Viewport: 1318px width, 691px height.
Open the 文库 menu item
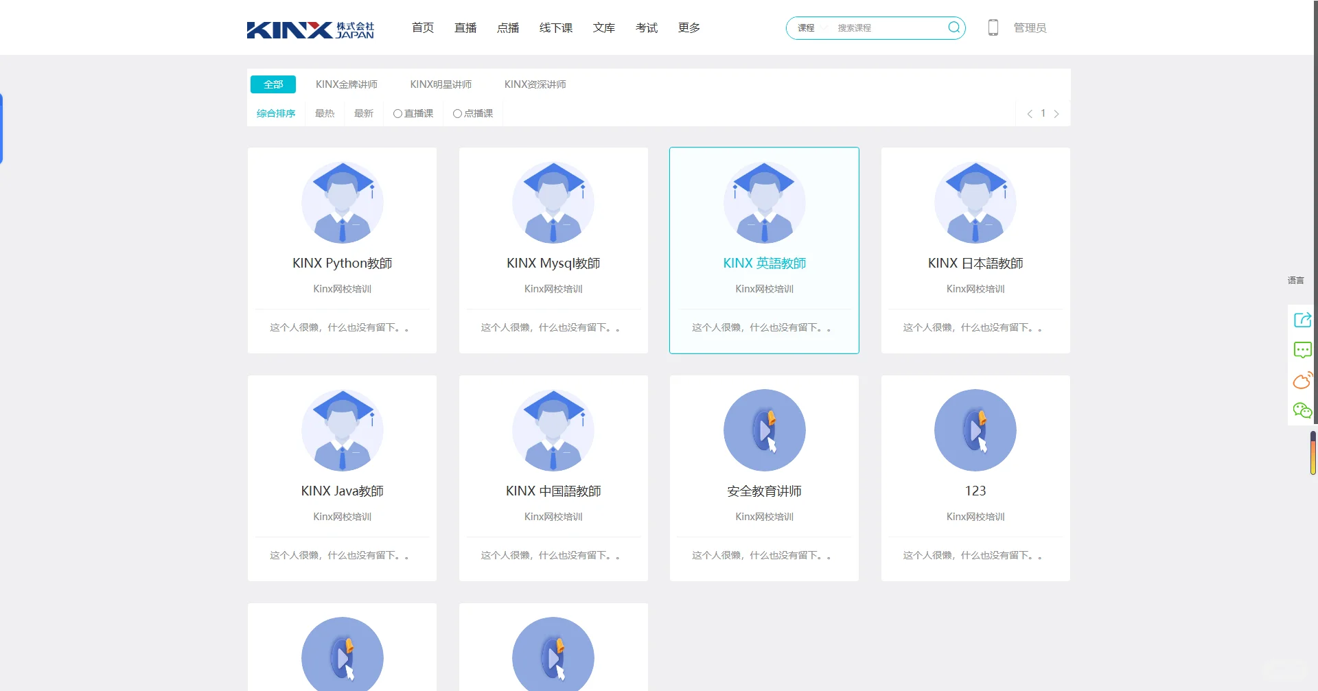coord(603,27)
